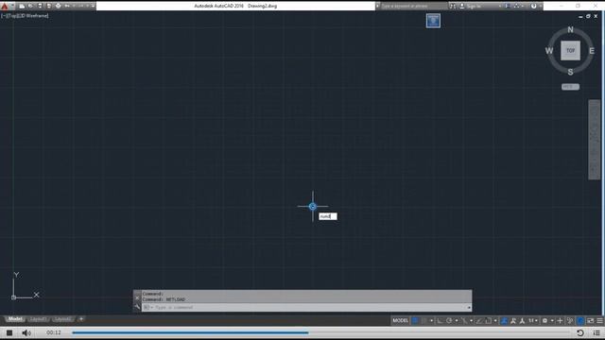Expand the isometric drafting dropdown

(x=471, y=320)
